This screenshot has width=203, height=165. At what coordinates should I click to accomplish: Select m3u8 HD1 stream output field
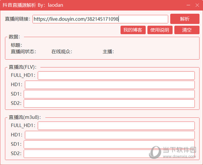pyautogui.click(x=110, y=135)
